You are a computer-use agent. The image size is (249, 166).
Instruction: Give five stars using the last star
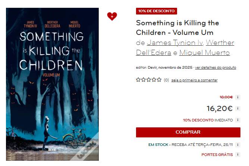tap(159, 80)
